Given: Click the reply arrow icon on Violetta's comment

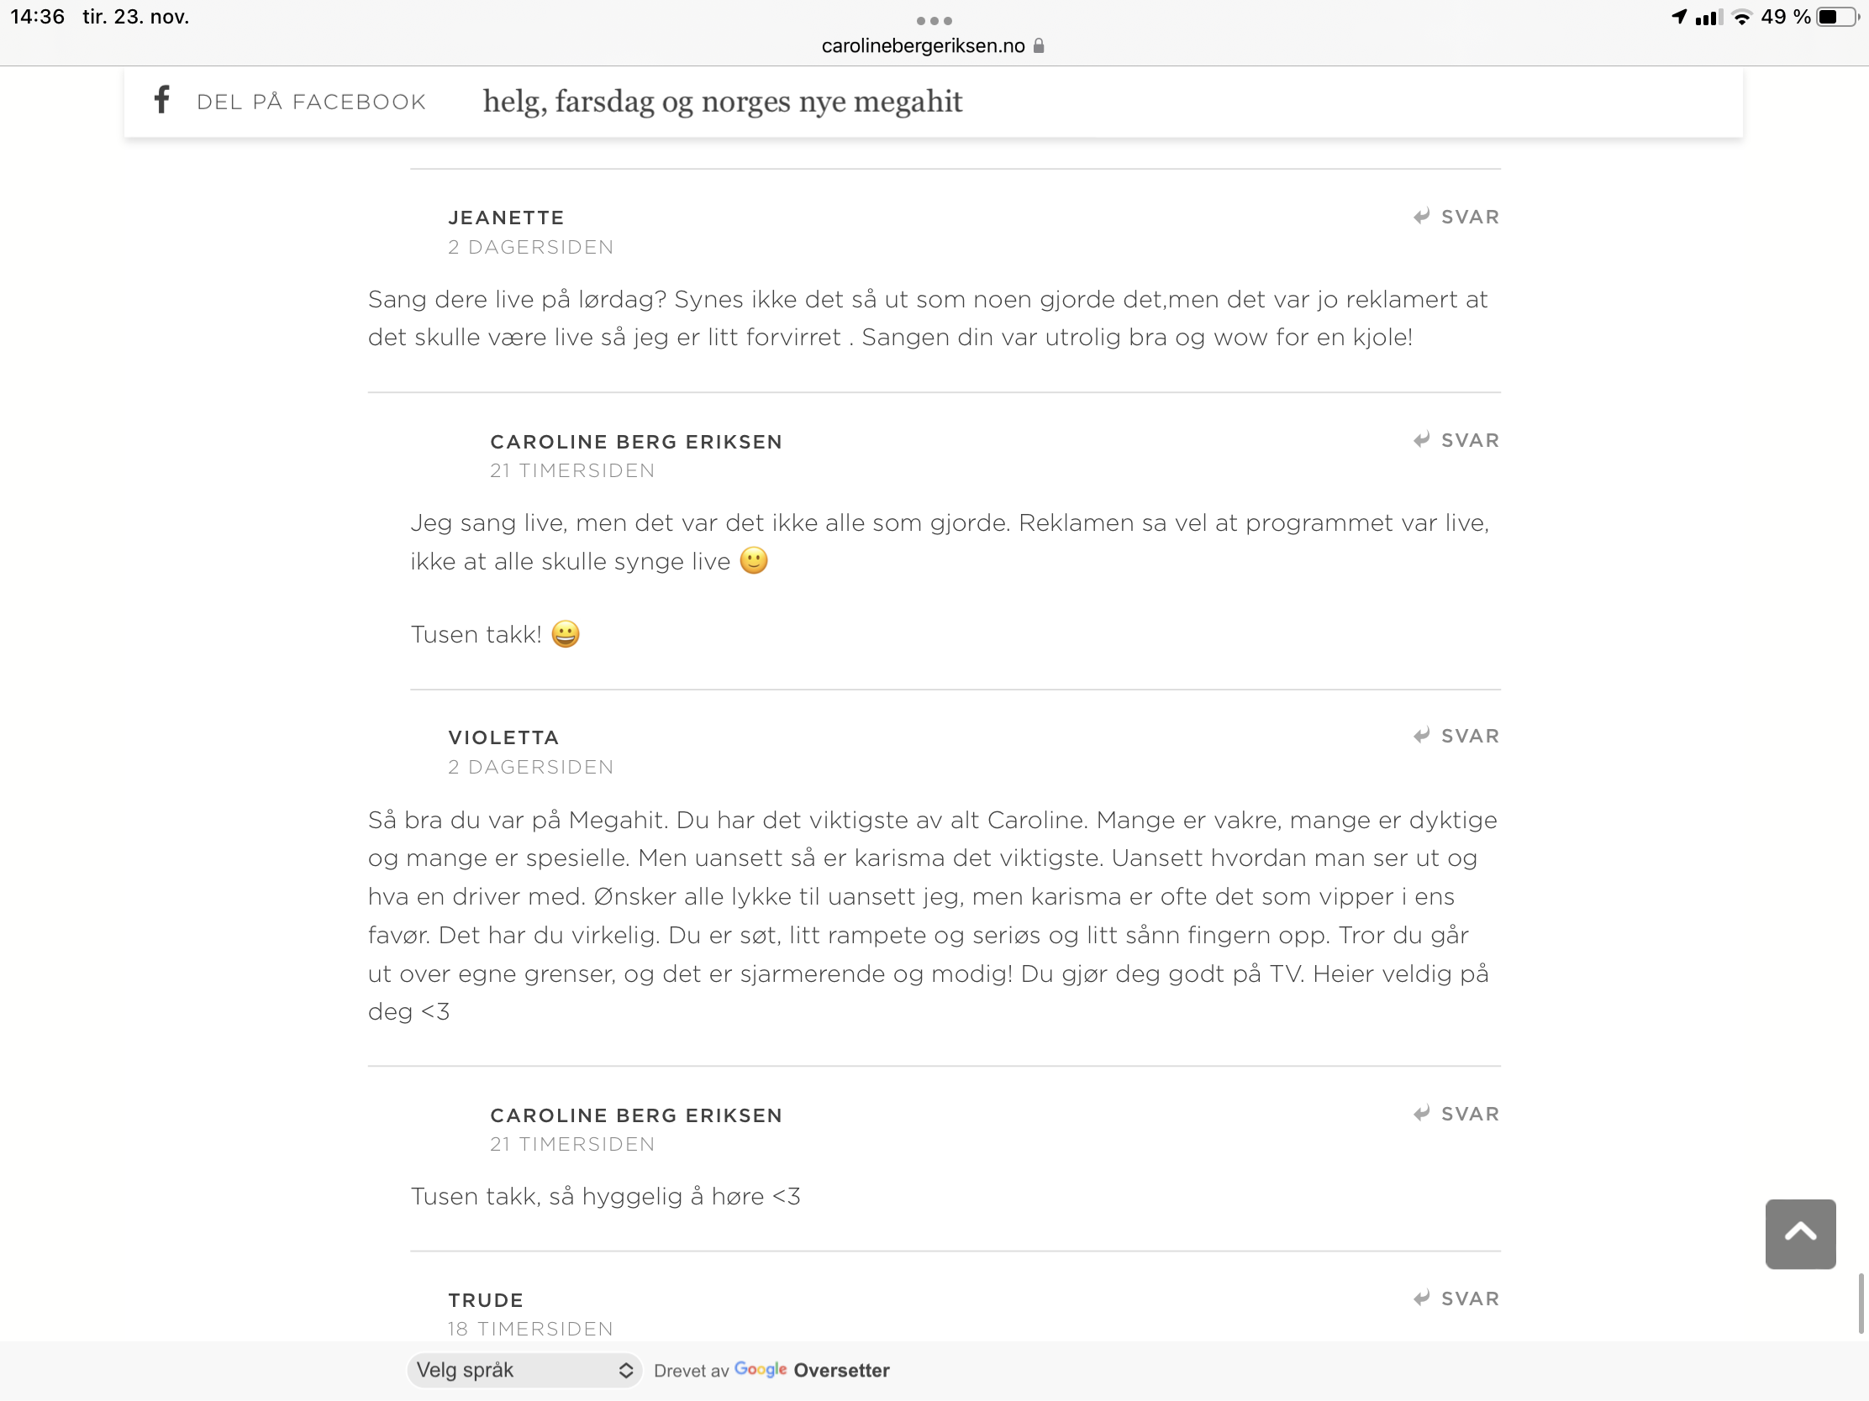Looking at the screenshot, I should click(x=1422, y=736).
